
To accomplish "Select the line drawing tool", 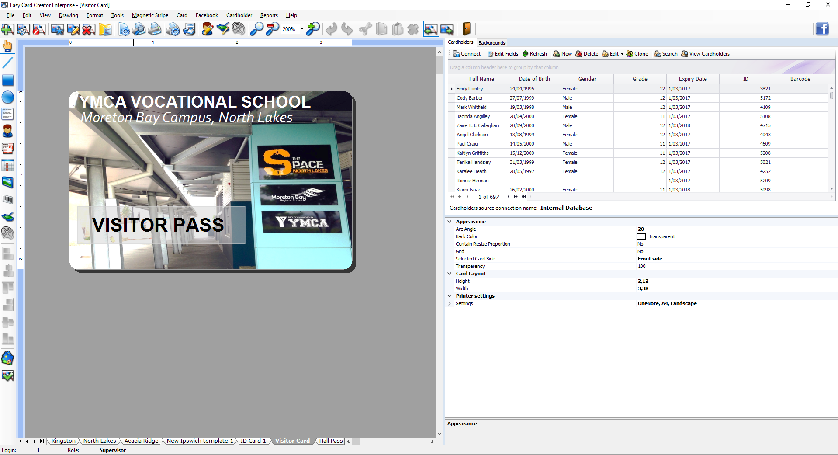I will (8, 63).
